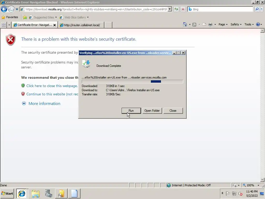Close the Certificate Error tab
This screenshot has width=265, height=199.
pos(55,25)
